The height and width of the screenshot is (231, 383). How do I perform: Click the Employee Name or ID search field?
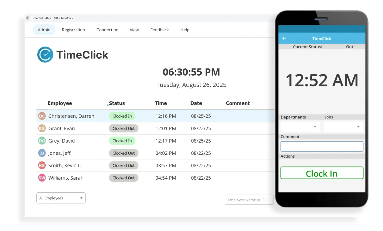pyautogui.click(x=249, y=199)
